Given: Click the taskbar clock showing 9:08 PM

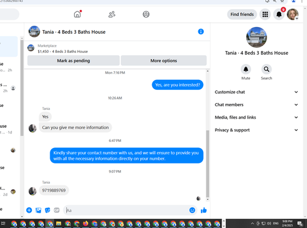Looking at the screenshot, I should tap(287, 223).
